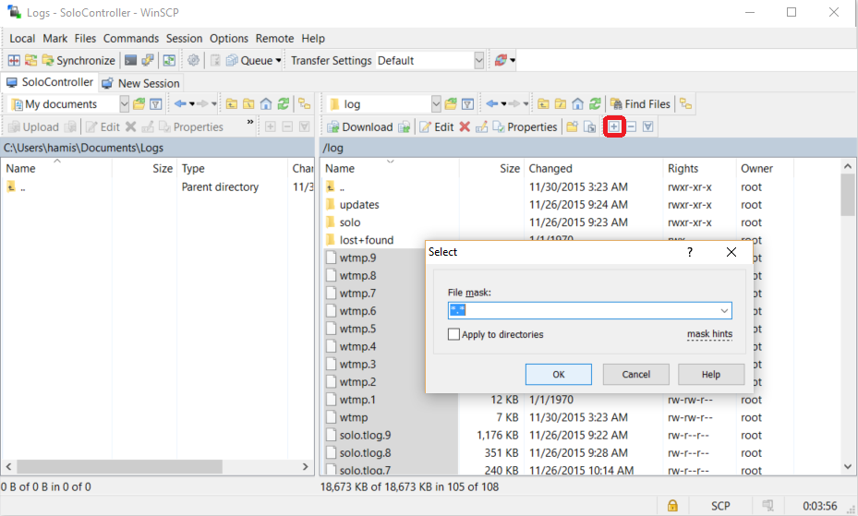
Task: Go to local root directory icon
Action: pos(249,104)
